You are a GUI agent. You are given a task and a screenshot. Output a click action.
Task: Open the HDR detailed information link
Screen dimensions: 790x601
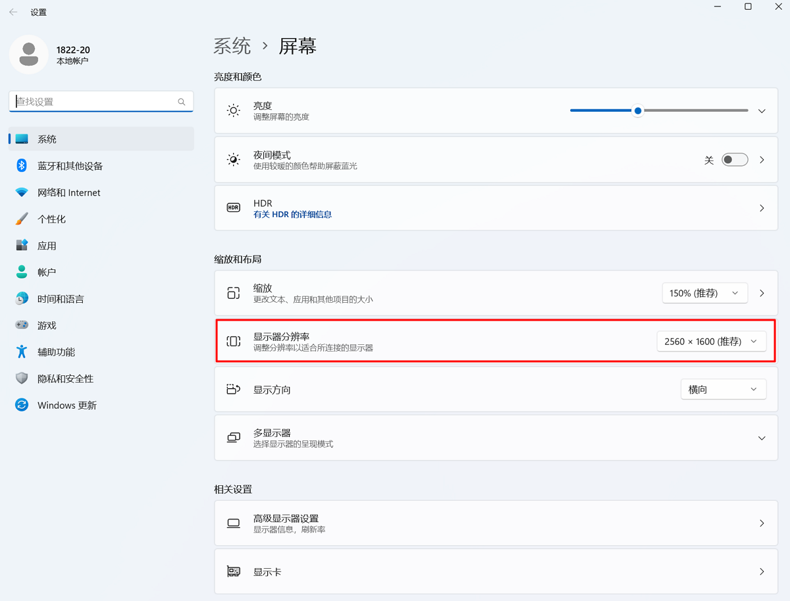point(292,215)
